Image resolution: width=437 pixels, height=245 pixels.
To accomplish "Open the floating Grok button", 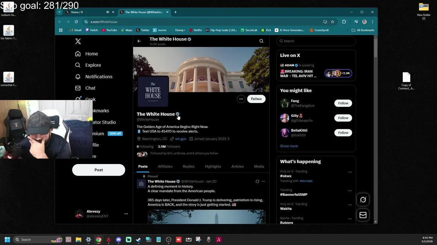I will click(x=363, y=200).
